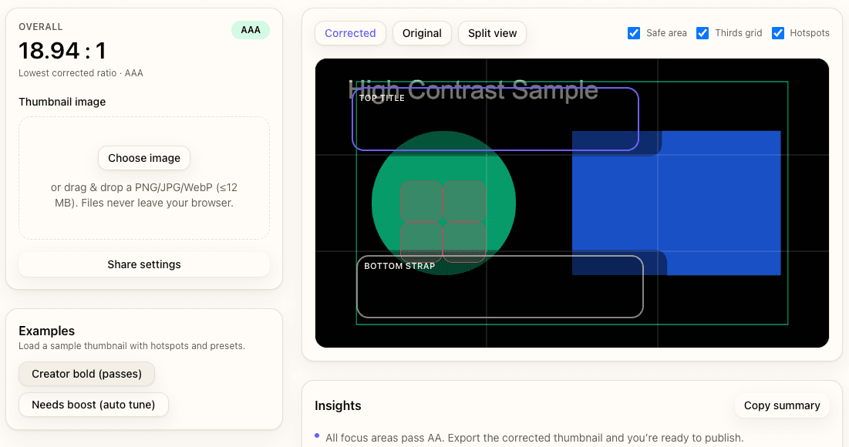849x447 pixels.
Task: Select the Corrected view tab
Action: tap(350, 33)
